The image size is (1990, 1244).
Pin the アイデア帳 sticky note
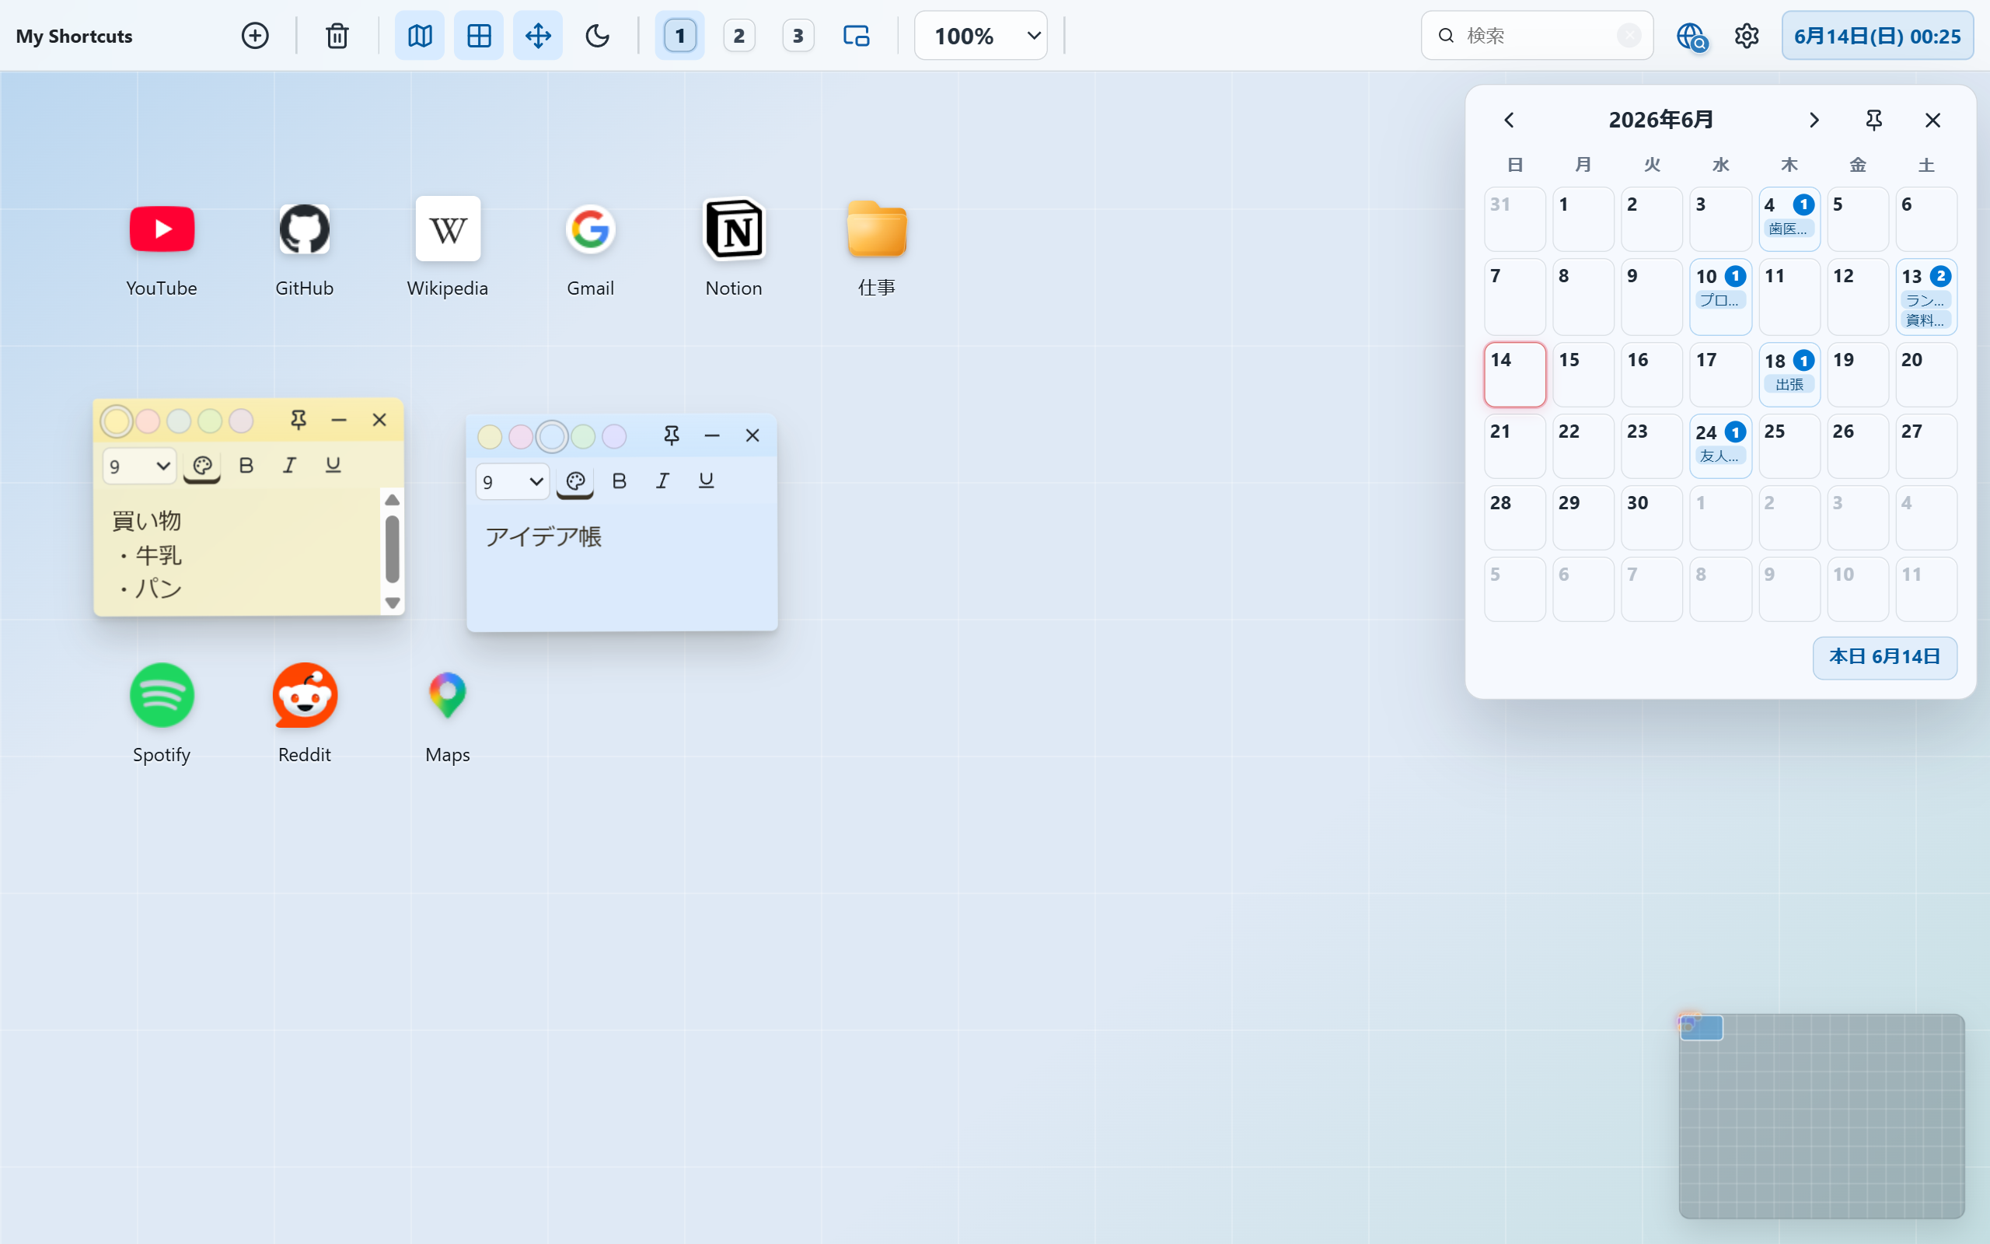point(672,436)
